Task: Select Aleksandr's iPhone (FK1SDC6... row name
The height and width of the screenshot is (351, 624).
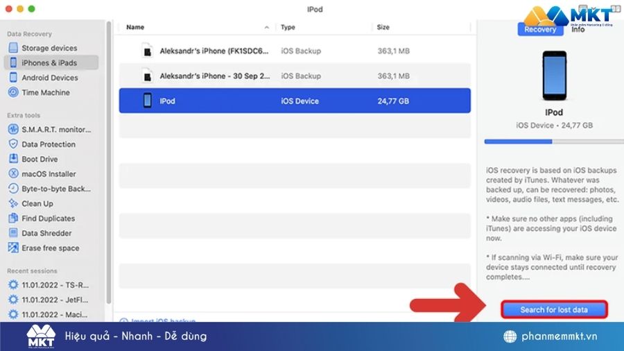Action: pyautogui.click(x=214, y=51)
